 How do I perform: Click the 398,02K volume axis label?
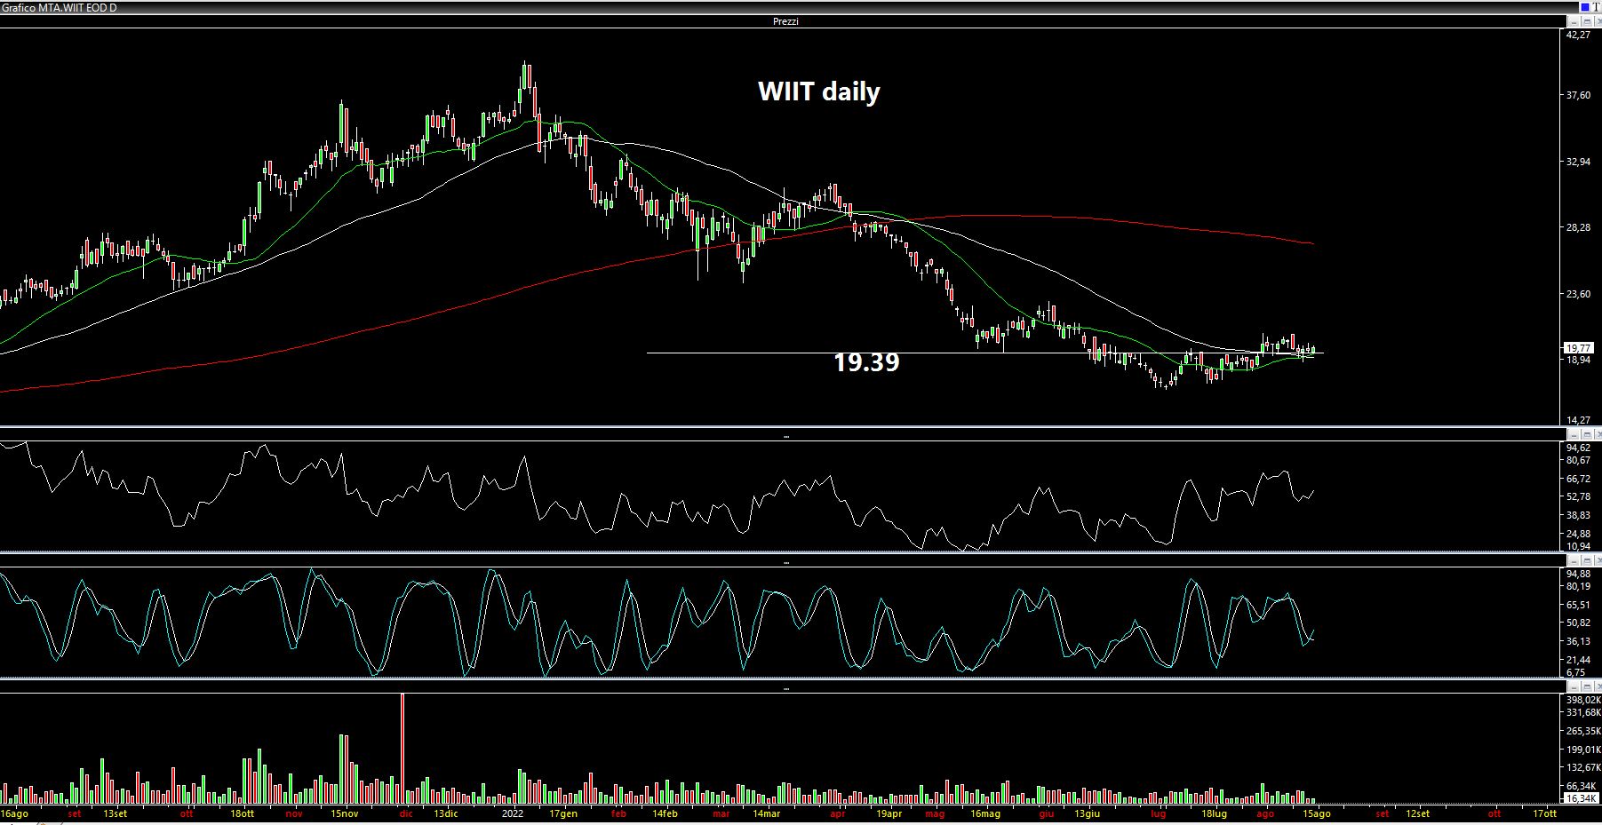(1583, 700)
